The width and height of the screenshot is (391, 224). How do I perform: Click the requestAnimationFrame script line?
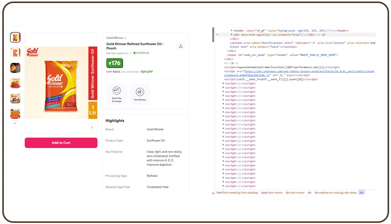[282, 67]
